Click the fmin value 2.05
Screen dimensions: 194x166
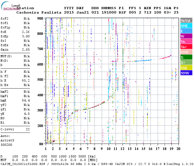[x=26, y=50]
